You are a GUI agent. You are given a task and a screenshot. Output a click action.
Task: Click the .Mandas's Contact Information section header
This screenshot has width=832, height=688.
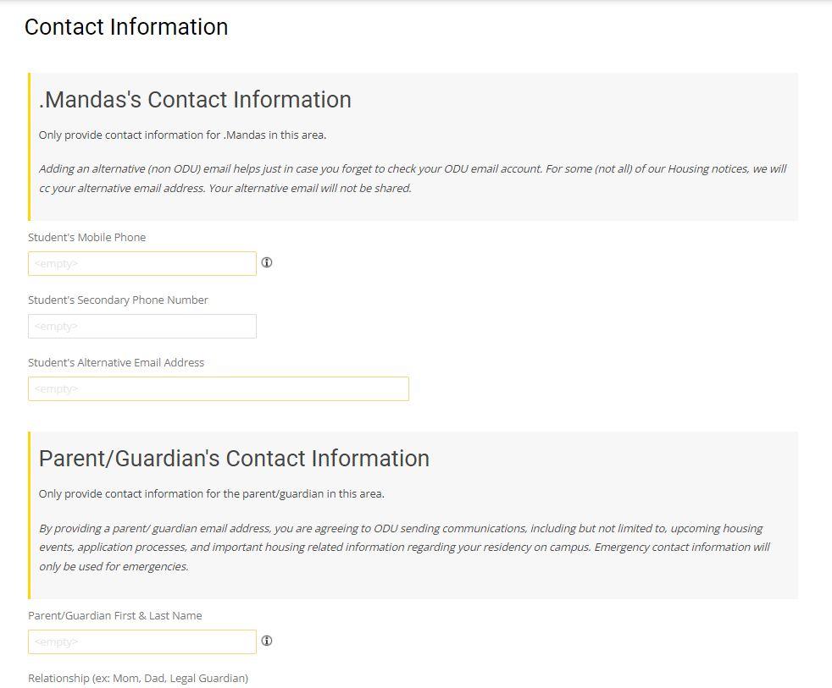[x=195, y=100]
